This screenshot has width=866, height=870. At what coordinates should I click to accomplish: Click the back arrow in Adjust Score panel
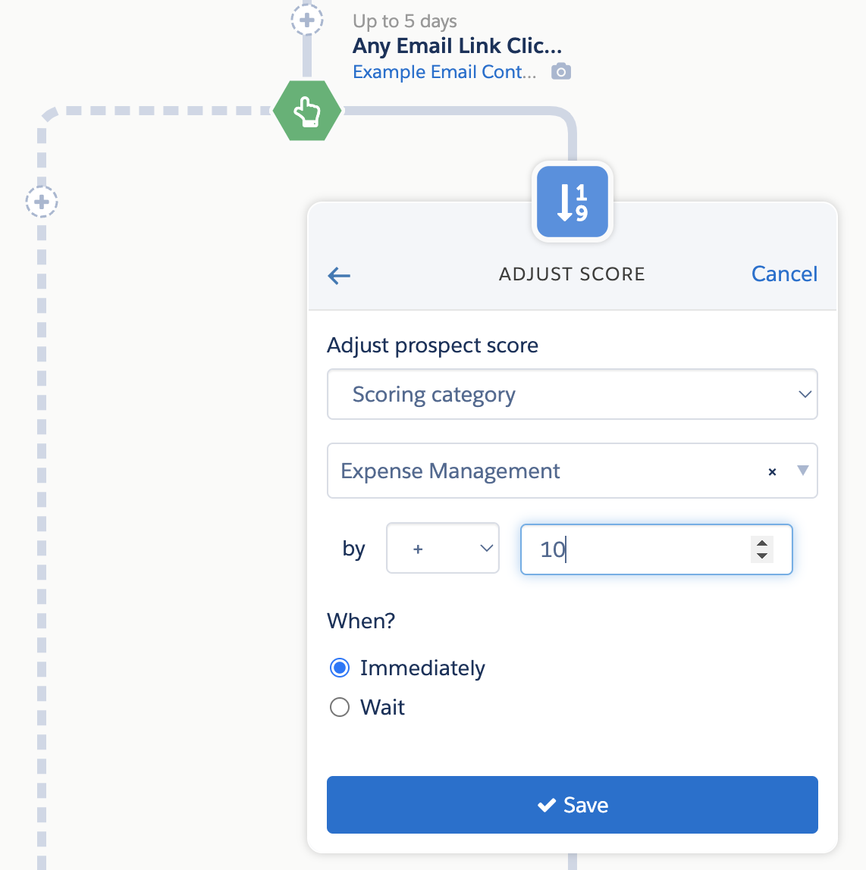click(339, 276)
